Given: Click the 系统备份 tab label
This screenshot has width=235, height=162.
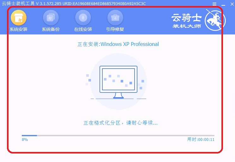Looking at the screenshot, I should point(51,29).
